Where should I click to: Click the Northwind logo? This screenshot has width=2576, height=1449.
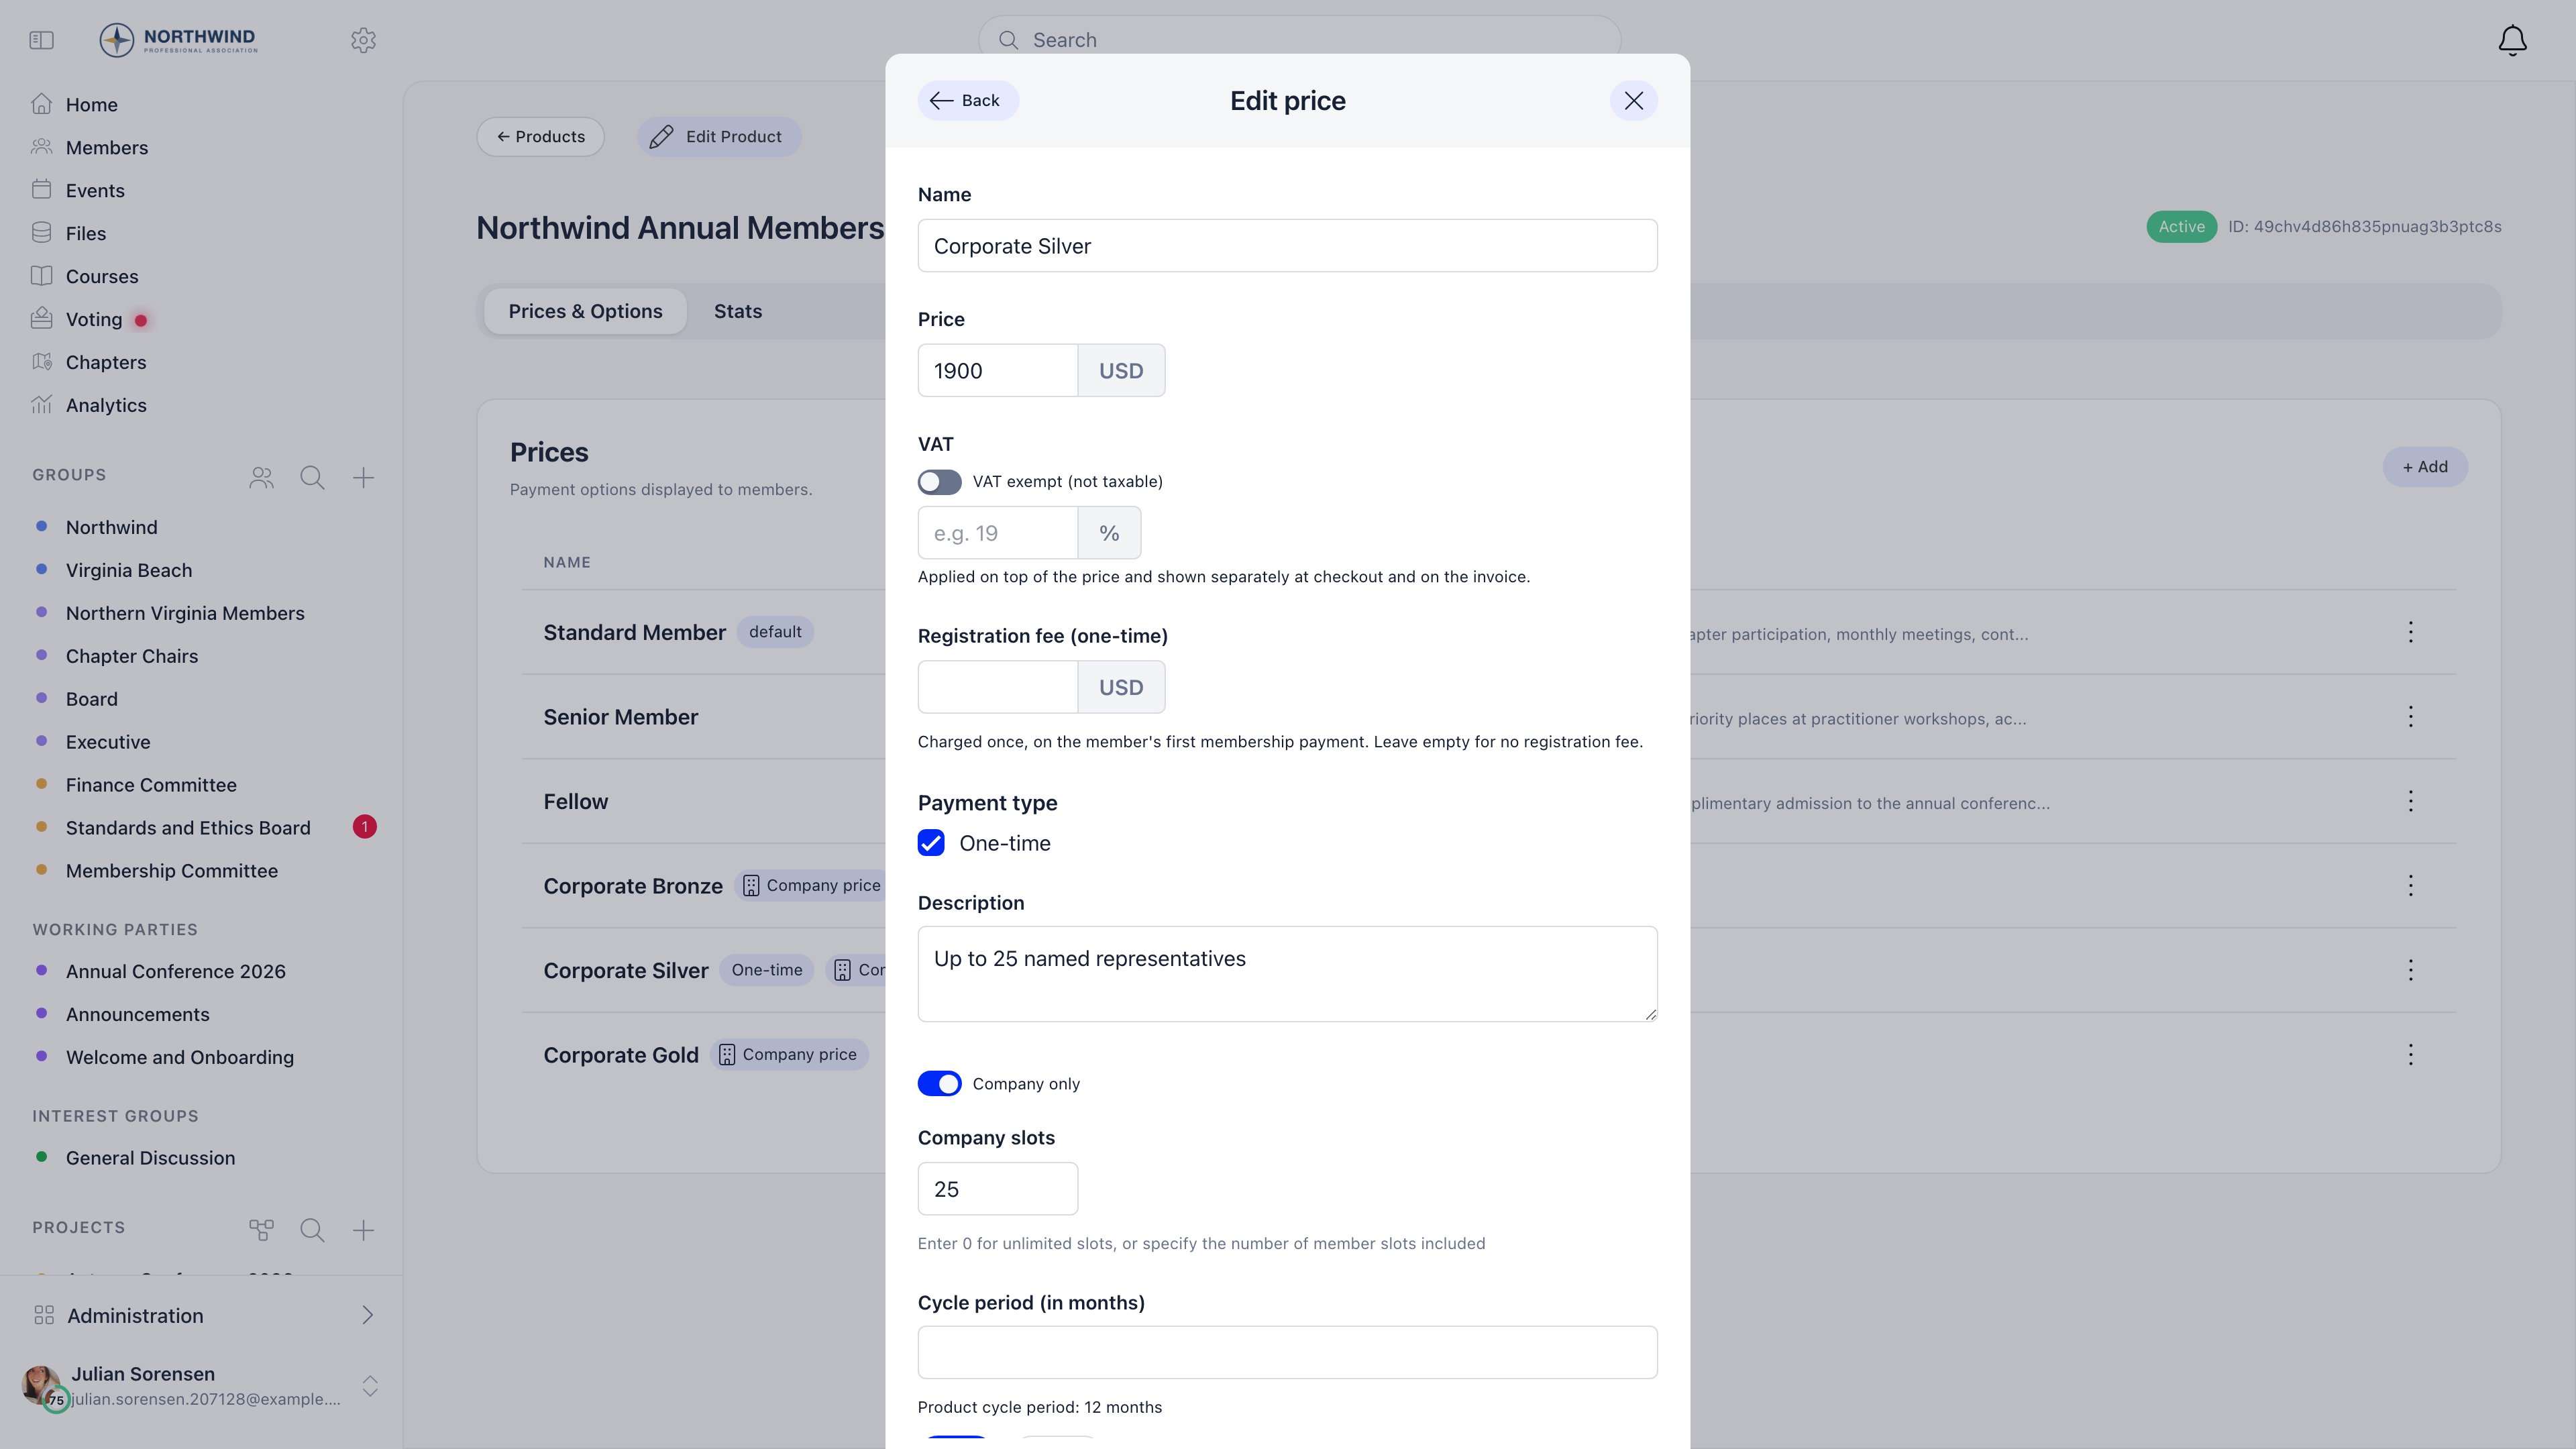tap(178, 40)
